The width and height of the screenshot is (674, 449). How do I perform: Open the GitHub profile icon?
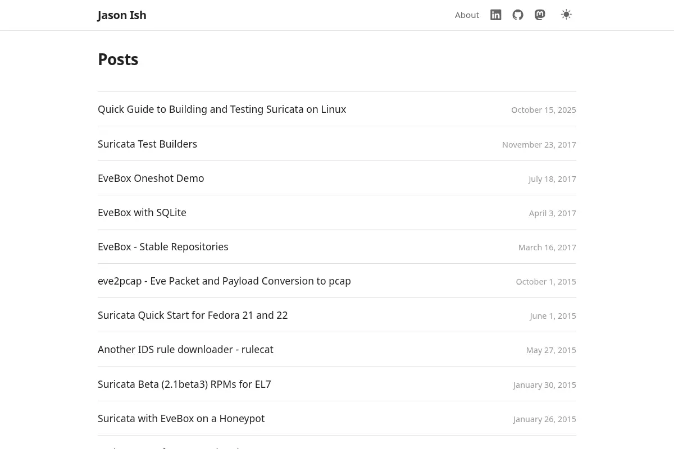[x=518, y=15]
